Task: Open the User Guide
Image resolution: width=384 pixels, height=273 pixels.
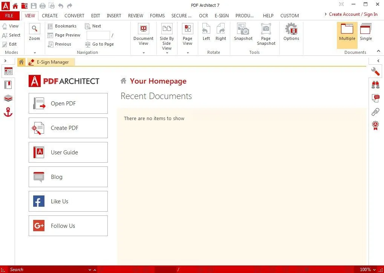Action: point(68,152)
